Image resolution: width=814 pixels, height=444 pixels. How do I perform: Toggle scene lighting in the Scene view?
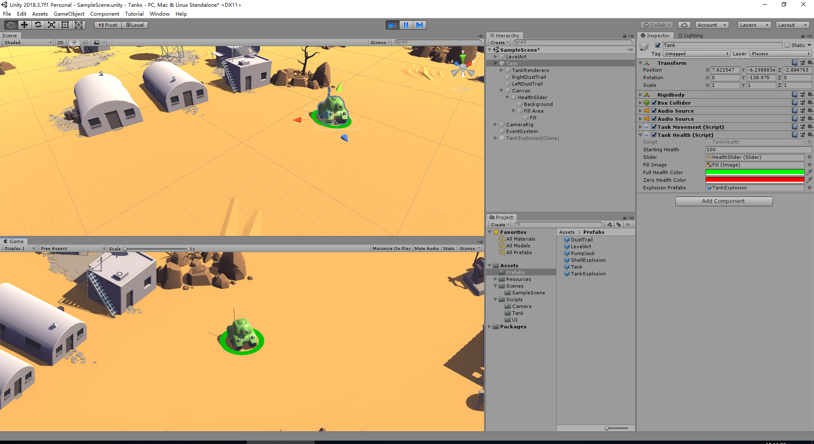tap(74, 42)
